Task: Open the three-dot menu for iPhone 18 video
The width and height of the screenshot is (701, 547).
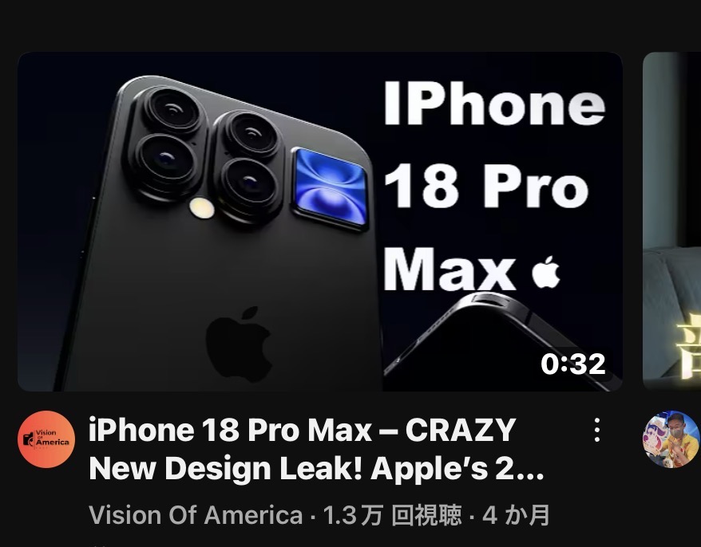Action: coord(597,430)
